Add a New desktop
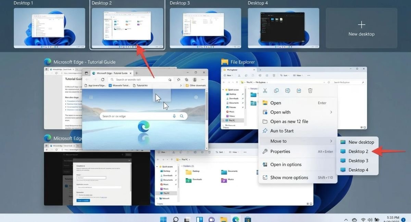The height and width of the screenshot is (222, 411). 361,28
